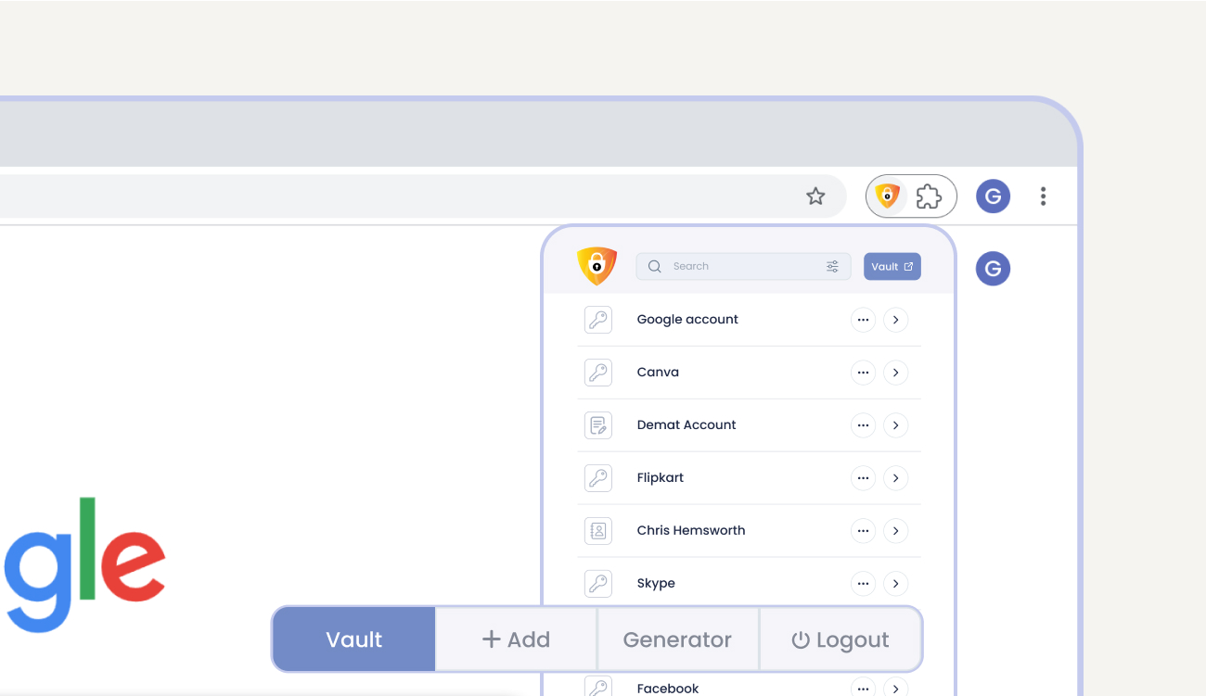The image size is (1206, 696).
Task: Focus the popup Search field
Action: [743, 266]
